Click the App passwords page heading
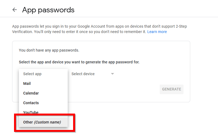This screenshot has width=218, height=138. [48, 10]
